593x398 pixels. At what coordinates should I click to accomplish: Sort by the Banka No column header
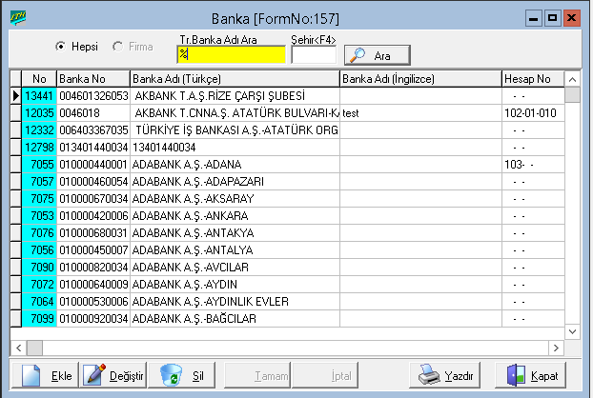click(93, 79)
